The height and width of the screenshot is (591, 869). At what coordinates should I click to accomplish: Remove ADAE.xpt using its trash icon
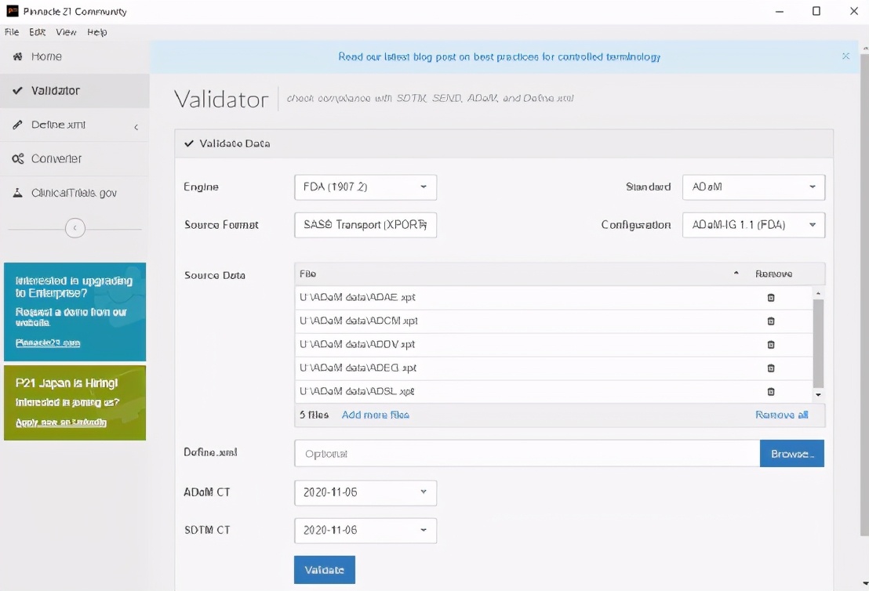click(770, 297)
